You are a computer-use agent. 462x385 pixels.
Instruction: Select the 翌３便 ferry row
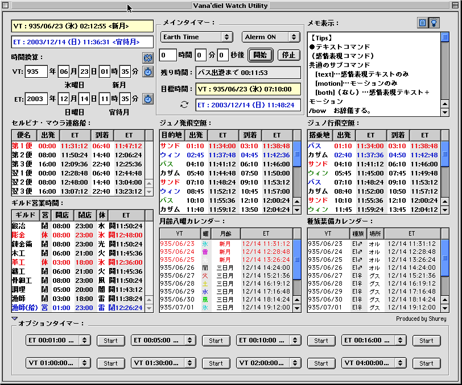(x=79, y=191)
